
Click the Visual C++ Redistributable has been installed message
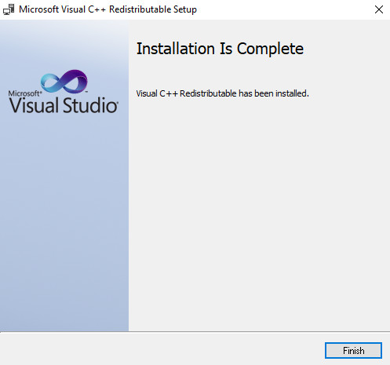223,93
